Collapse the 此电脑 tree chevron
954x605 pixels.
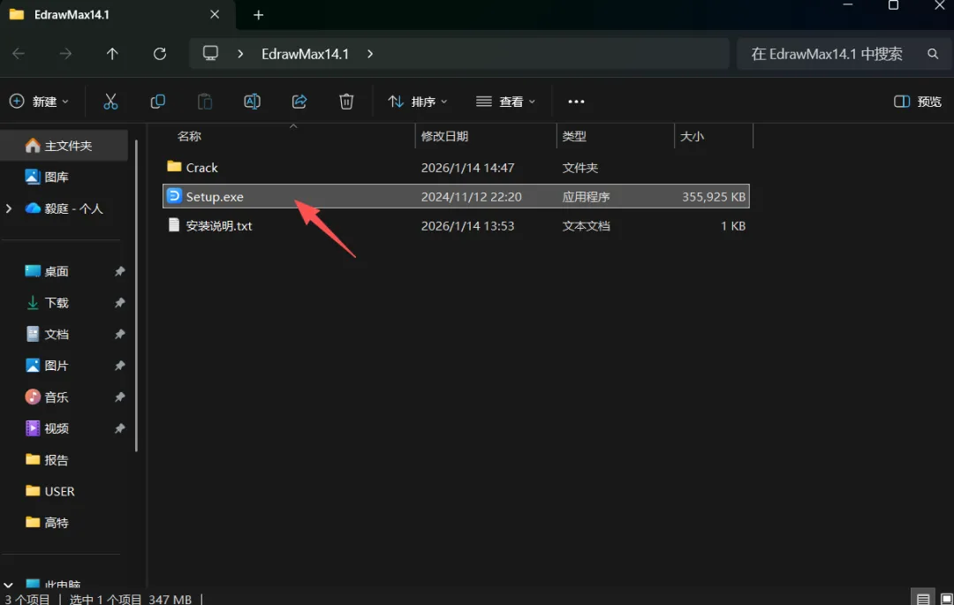click(x=9, y=586)
